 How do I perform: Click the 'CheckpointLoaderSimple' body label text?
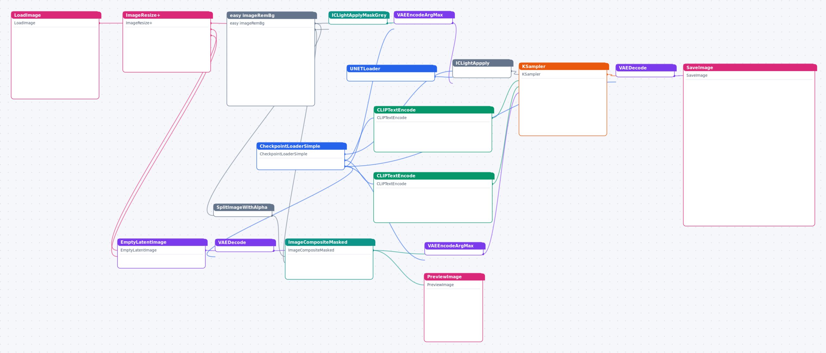[x=283, y=154]
